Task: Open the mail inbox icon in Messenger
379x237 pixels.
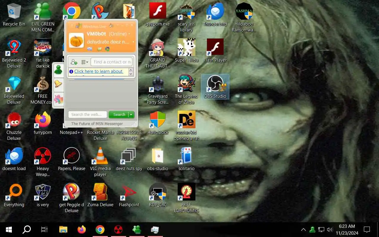Action: (x=89, y=49)
